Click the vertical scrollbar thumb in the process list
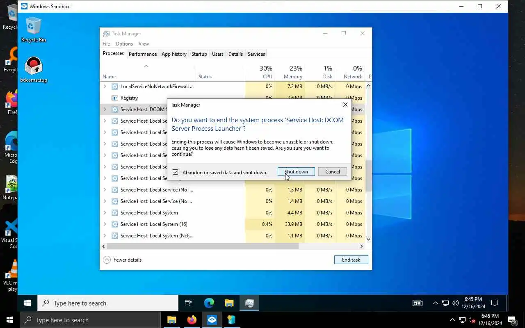 click(x=368, y=175)
